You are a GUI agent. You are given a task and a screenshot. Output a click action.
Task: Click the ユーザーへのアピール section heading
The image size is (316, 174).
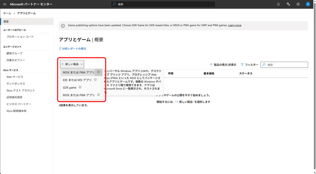coord(14,30)
